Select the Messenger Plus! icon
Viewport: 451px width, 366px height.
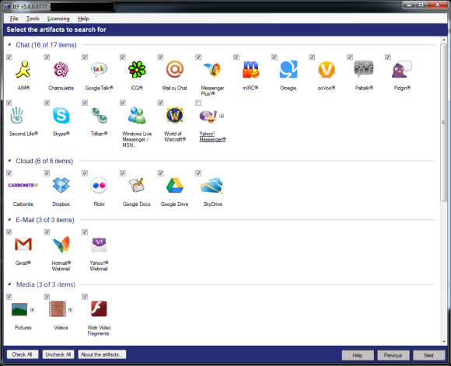tap(212, 69)
